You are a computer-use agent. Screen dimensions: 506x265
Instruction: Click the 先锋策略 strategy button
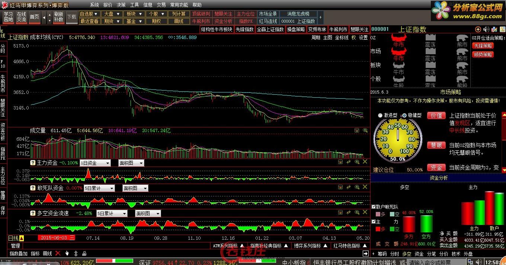(483, 46)
